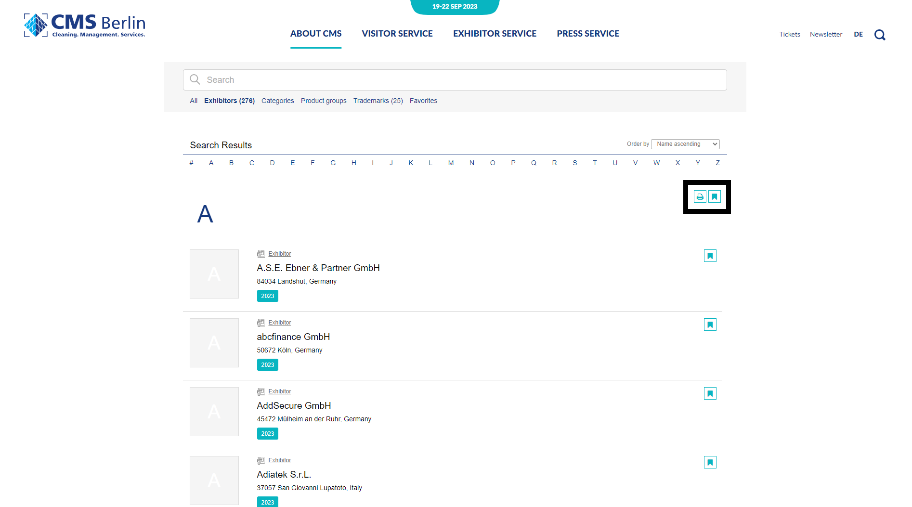Jump to letter W in index
This screenshot has height=507, width=912.
pos(657,163)
